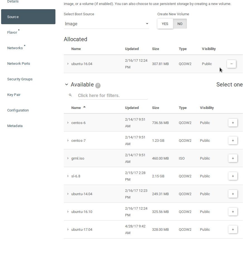This screenshot has height=253, width=244.
Task: Select the ubuntu-14.04 image name
Action: (x=82, y=194)
